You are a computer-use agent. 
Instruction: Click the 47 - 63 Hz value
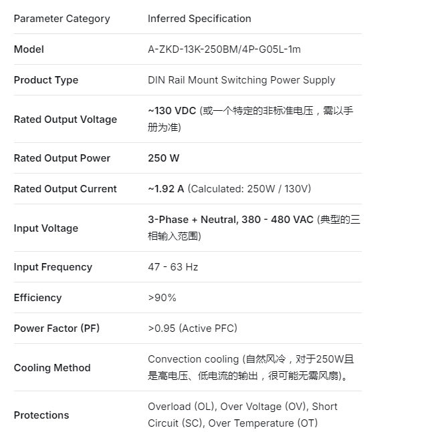[x=173, y=267]
